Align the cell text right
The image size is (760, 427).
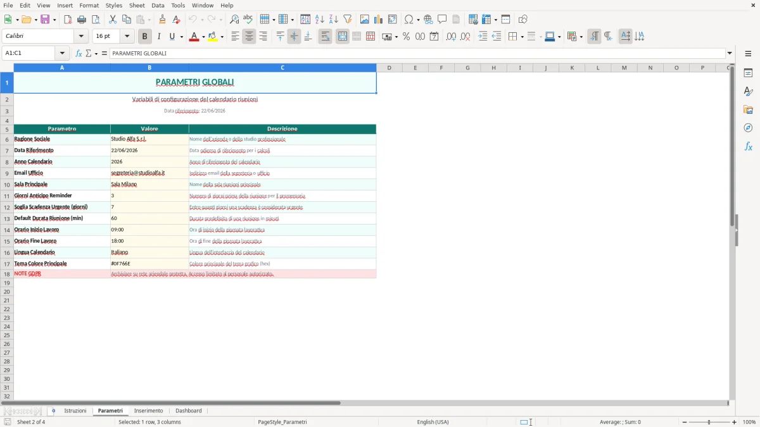click(x=263, y=37)
